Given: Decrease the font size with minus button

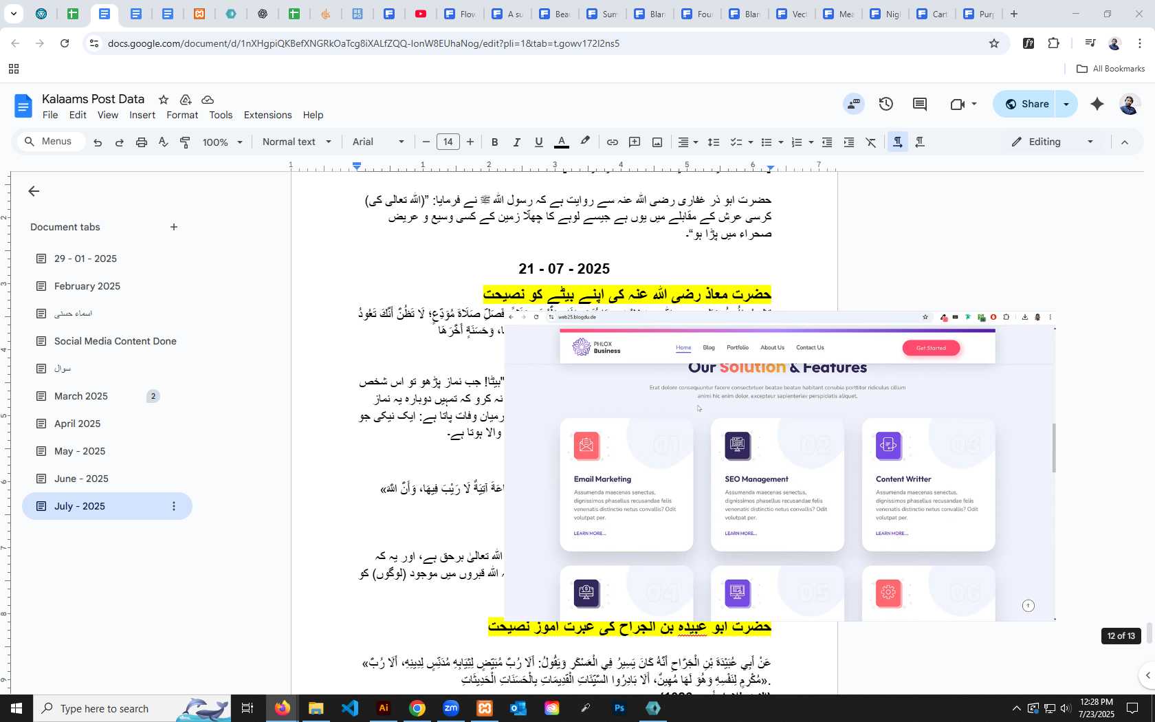Looking at the screenshot, I should tap(426, 142).
